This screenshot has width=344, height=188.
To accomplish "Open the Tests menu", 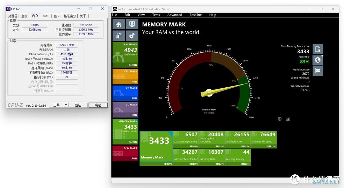I will coord(156,15).
